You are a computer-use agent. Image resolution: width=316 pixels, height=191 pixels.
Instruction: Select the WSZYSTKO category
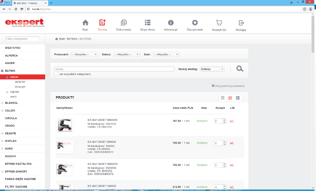[13, 48]
